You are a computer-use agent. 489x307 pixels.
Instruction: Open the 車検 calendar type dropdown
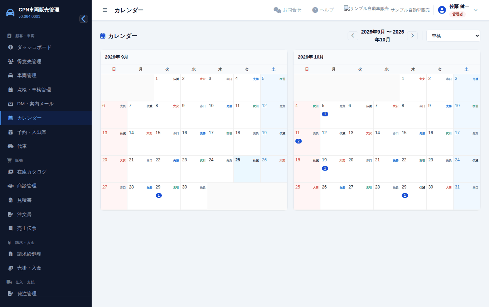[453, 36]
